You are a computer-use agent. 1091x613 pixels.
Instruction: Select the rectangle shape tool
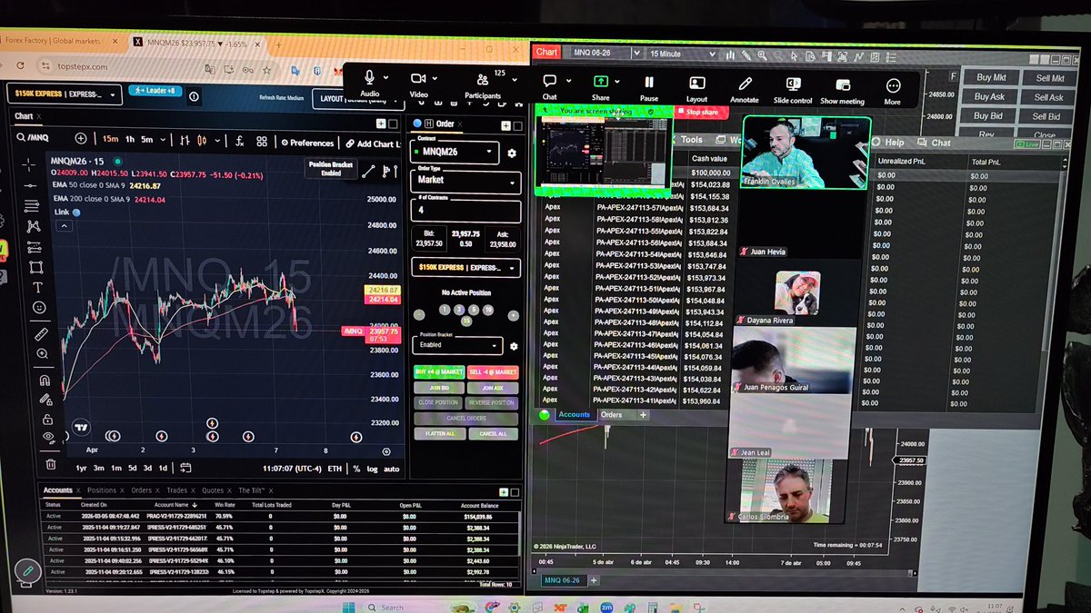pos(36,267)
